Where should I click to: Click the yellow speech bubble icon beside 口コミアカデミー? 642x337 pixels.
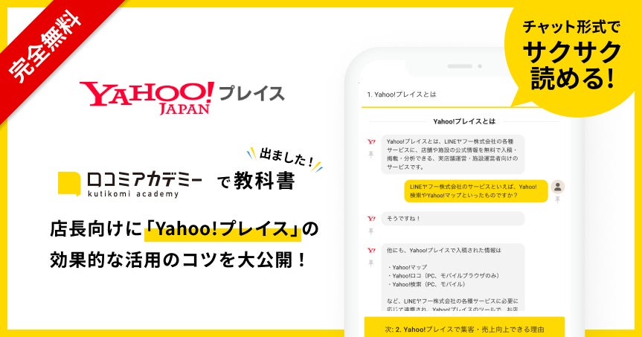[x=69, y=184]
